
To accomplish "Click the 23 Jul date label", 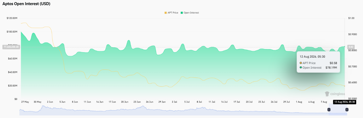I will 261,102.
